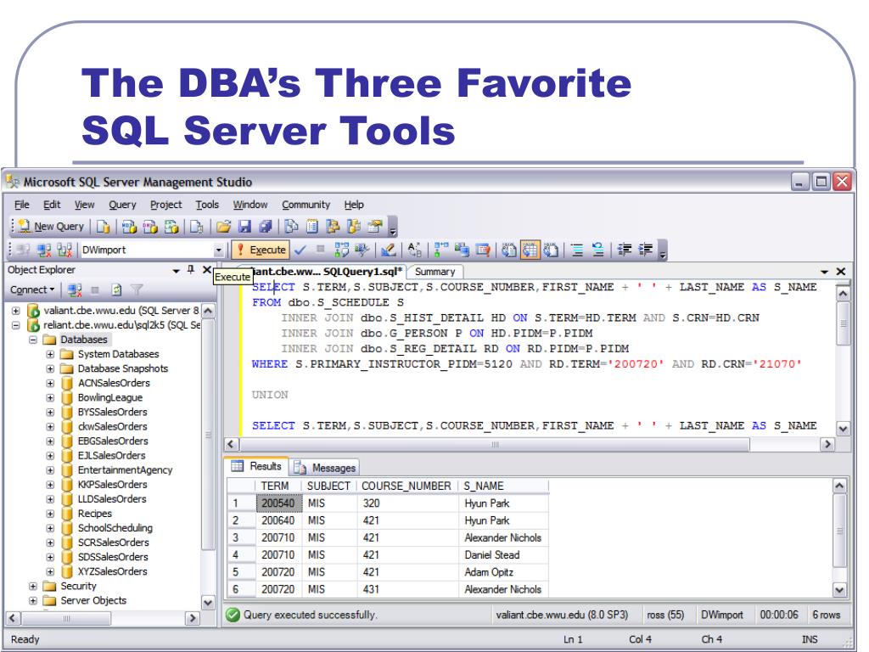The width and height of the screenshot is (869, 652).
Task: Click the COURSE_NUMBER column header
Action: 408,486
